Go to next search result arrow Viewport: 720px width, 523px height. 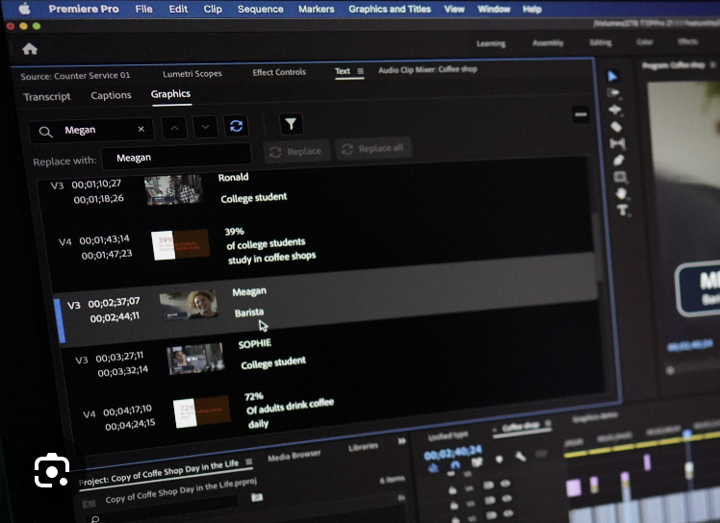205,127
